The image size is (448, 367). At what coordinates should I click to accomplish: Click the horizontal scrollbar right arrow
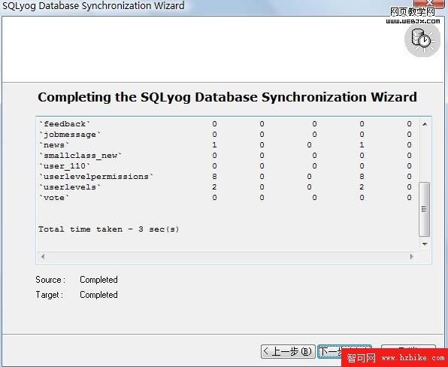click(x=411, y=256)
